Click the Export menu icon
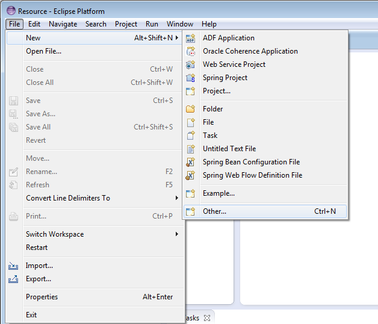378x324 pixels. coord(14,279)
